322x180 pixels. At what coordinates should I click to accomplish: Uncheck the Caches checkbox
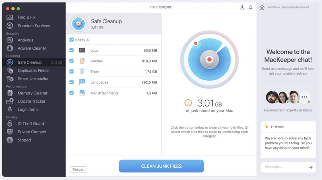[x=72, y=61]
